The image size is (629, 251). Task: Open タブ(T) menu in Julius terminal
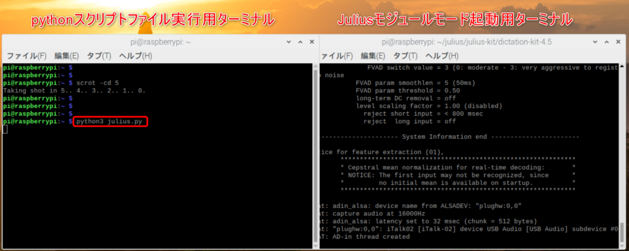point(405,56)
